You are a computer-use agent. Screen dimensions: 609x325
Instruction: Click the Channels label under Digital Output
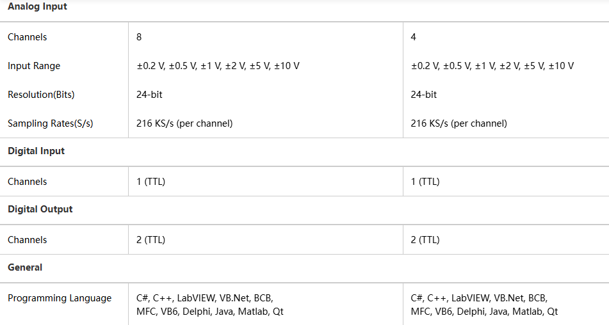pyautogui.click(x=28, y=240)
